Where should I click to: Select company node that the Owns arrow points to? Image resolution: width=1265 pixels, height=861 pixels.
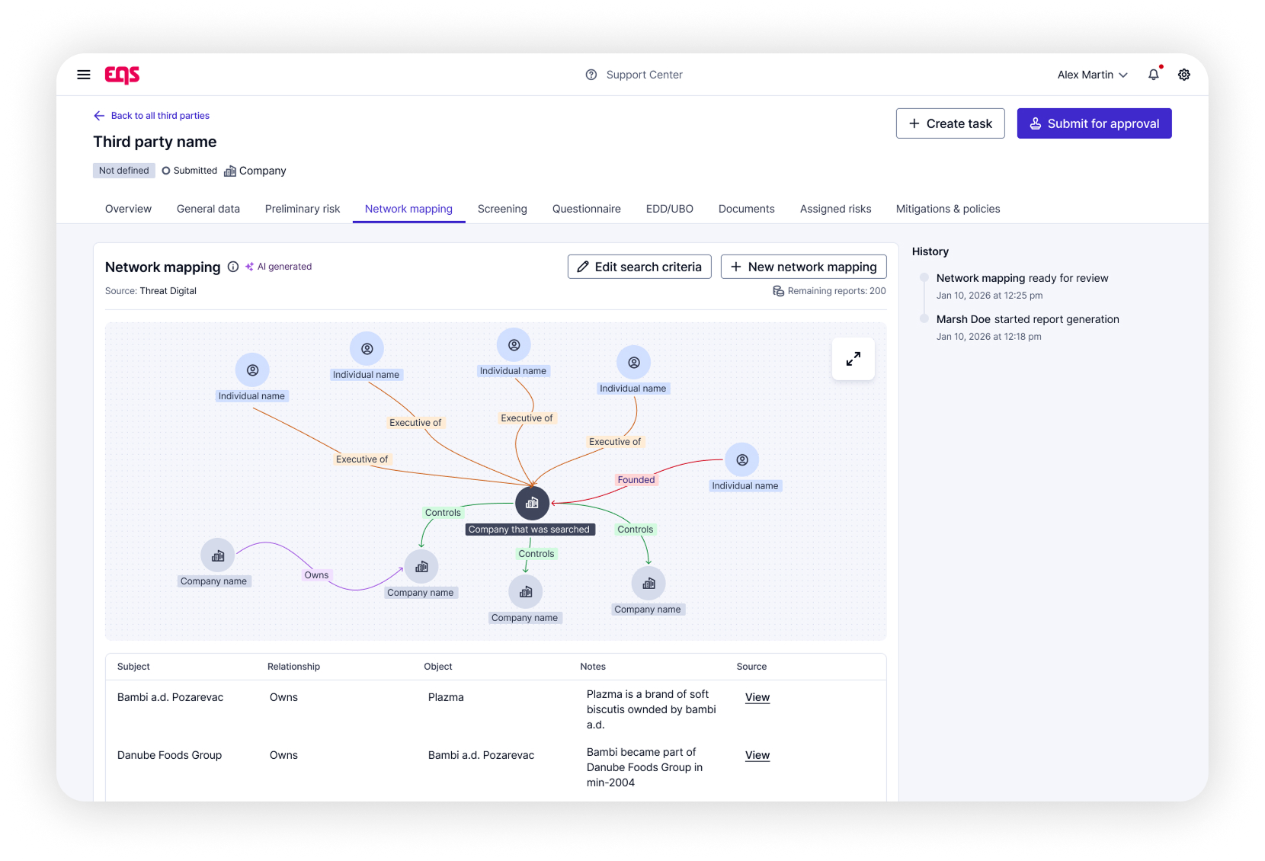421,567
